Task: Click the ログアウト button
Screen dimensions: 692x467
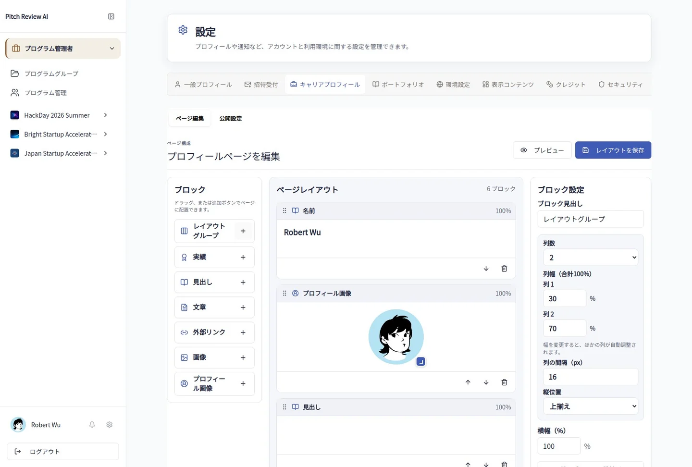Action: pyautogui.click(x=63, y=452)
